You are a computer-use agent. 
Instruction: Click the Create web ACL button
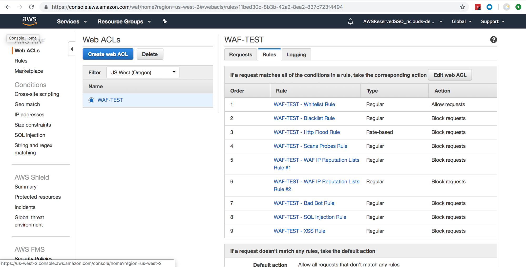point(108,54)
